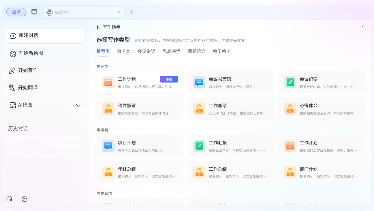Click description starting 1500字内工作总结
The height and width of the screenshot is (211, 374).
238,113
